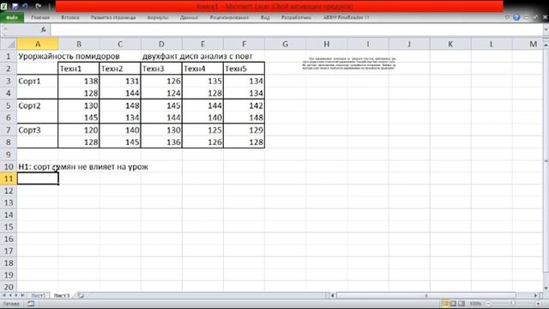Screen dimensions: 549x309
Task: Click the Undo arrow in quick access toolbar
Action: click(25, 6)
